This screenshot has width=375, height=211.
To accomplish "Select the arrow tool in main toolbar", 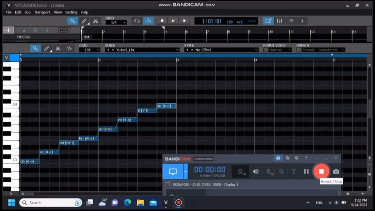I will pos(73,21).
